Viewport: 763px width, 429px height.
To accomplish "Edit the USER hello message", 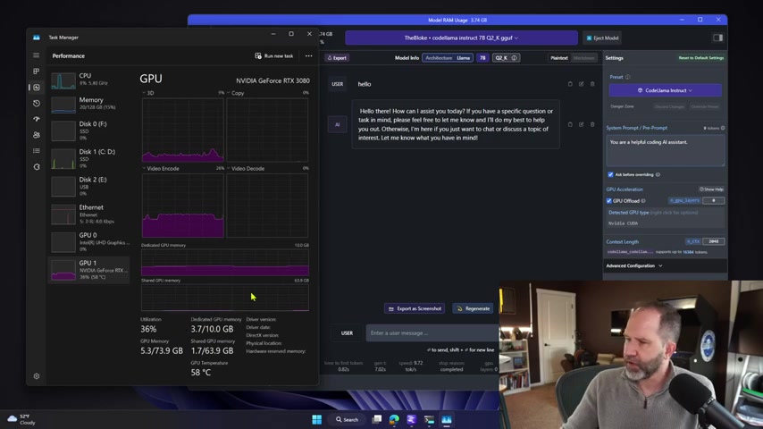I will [x=581, y=84].
